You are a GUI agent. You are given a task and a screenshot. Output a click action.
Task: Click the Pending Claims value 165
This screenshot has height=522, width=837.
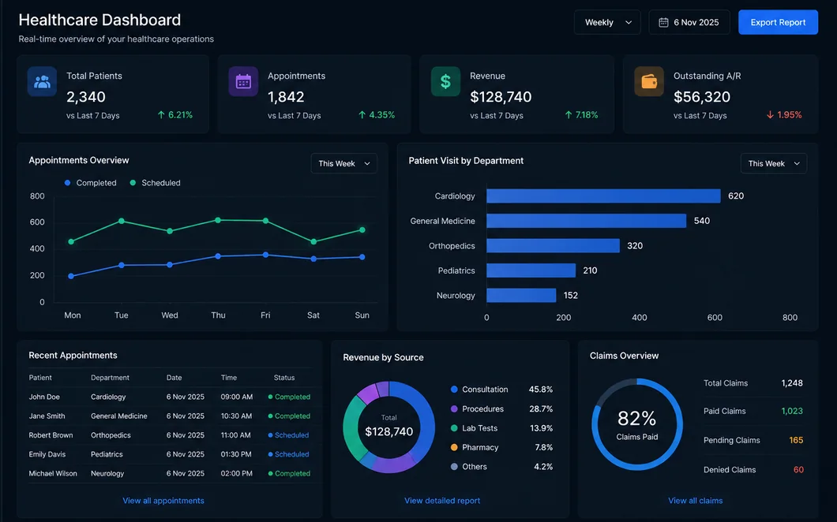pyautogui.click(x=796, y=440)
